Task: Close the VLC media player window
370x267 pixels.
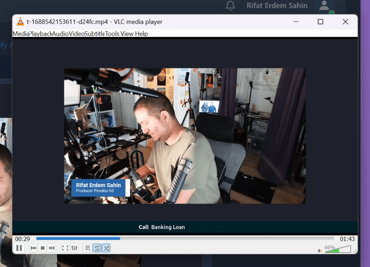Action: [345, 22]
